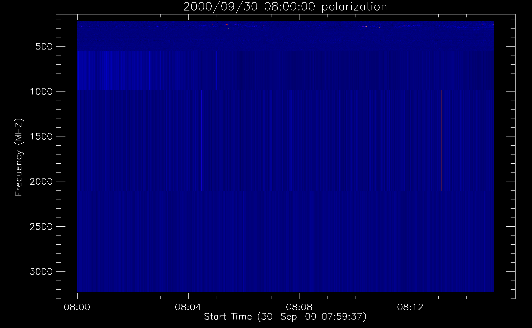Click the plot title '2000/09/30 08:00:00 polarization'
The width and height of the screenshot is (532, 328).
coord(285,7)
